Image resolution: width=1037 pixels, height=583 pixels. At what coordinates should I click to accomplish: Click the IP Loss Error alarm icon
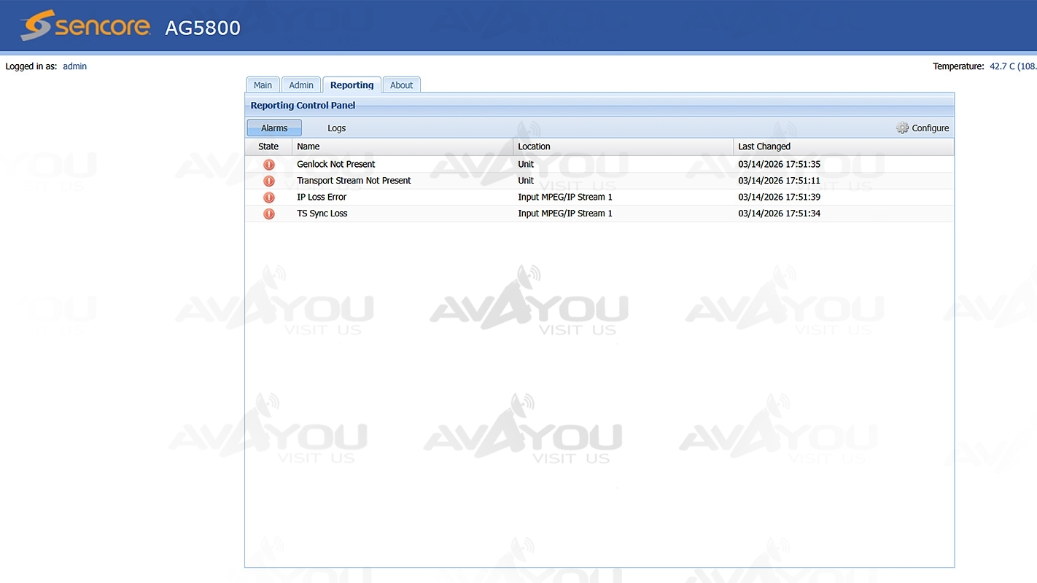[269, 197]
